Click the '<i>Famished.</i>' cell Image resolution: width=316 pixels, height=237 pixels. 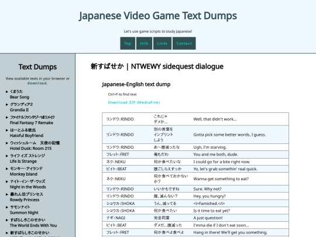coord(209,204)
